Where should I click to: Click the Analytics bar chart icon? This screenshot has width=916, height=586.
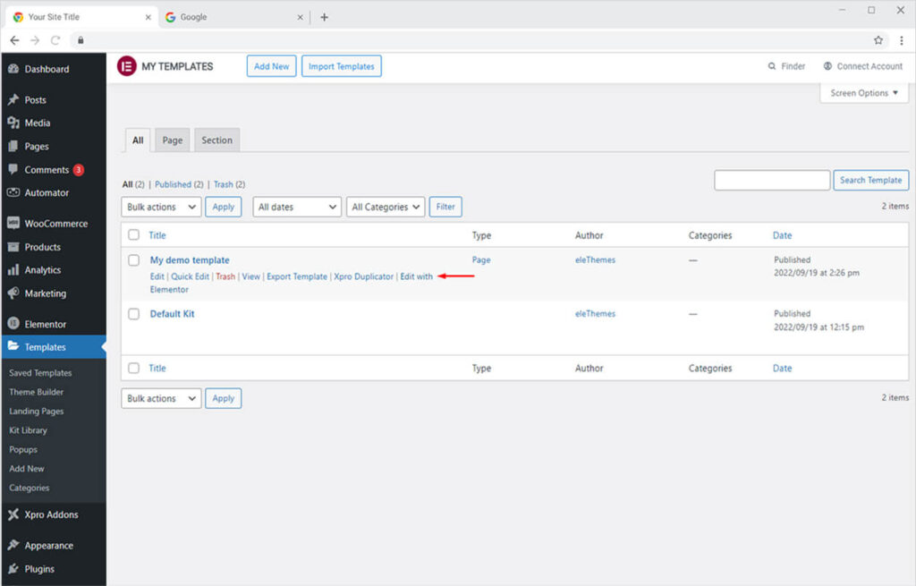(x=13, y=270)
